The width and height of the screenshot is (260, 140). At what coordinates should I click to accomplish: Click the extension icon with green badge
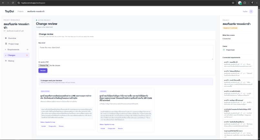click(x=240, y=3)
